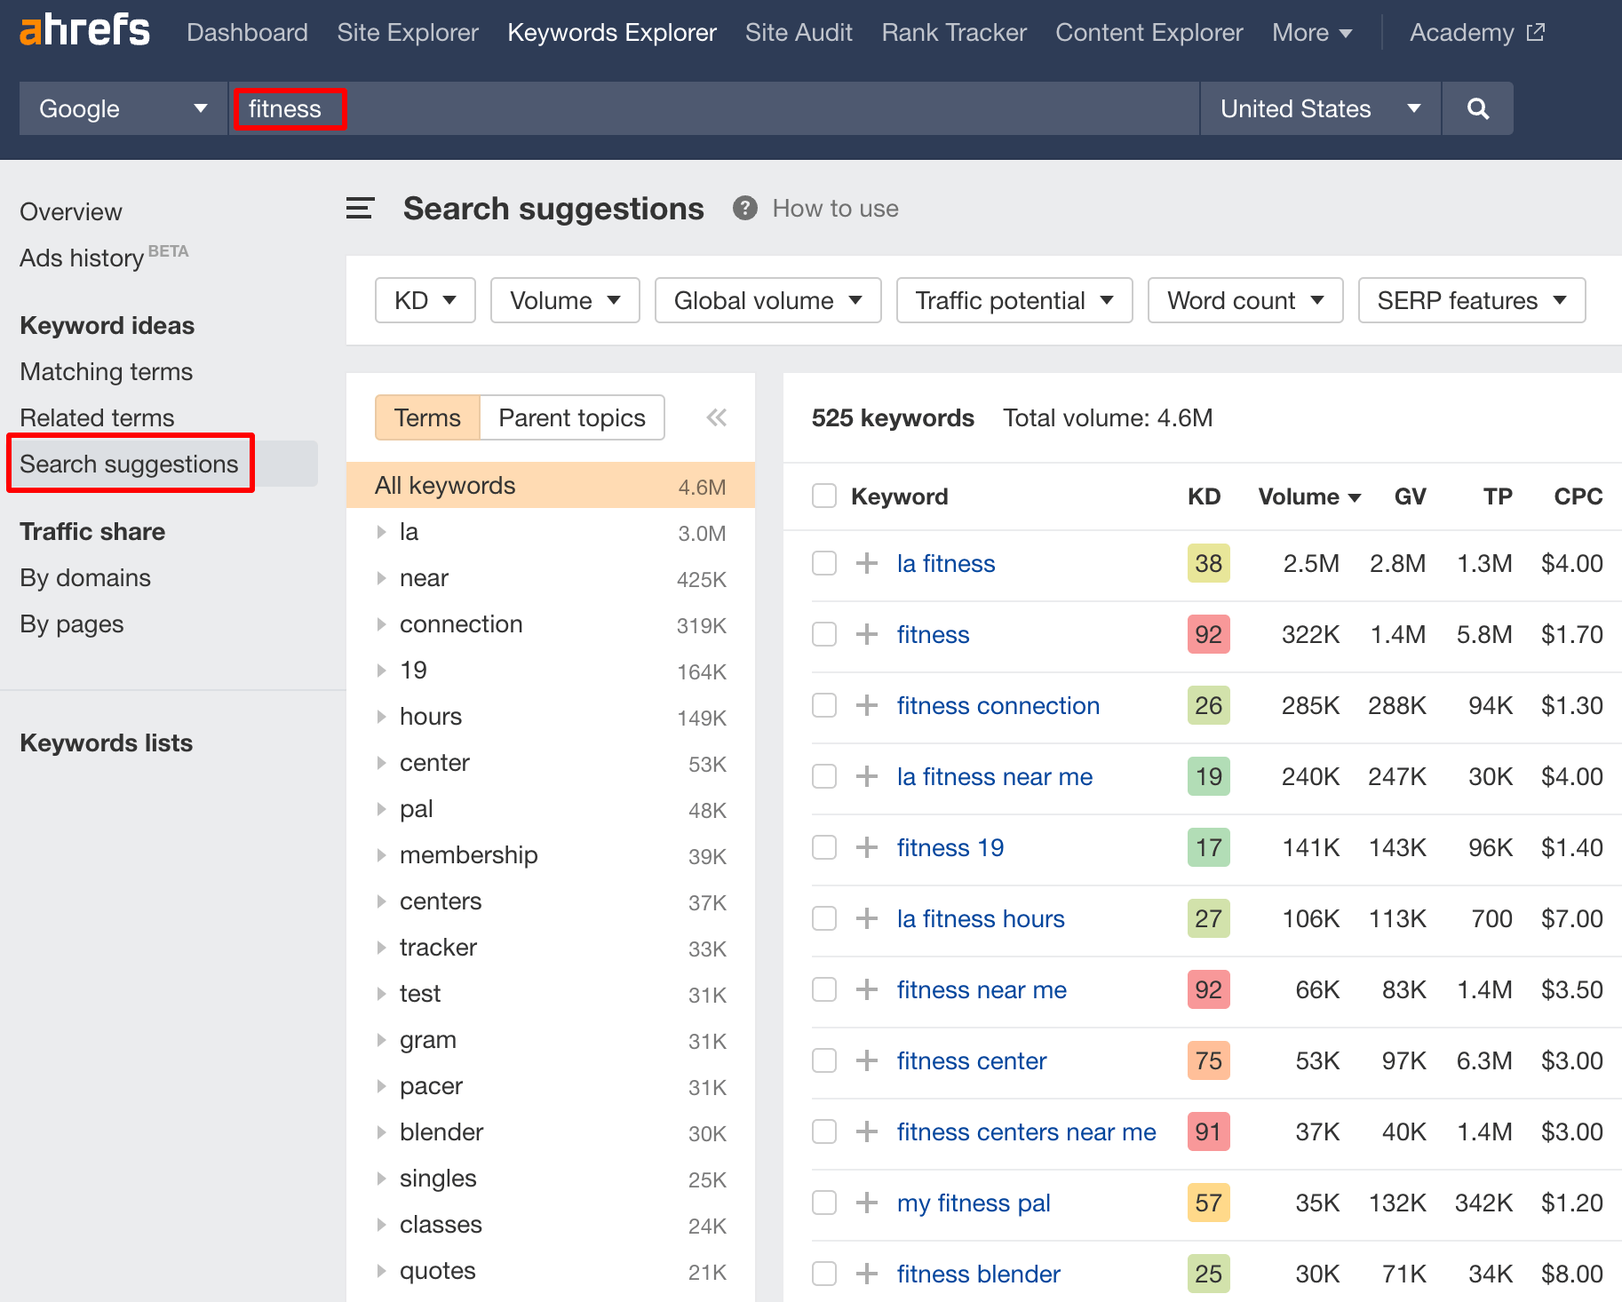Click the search magnifier button
Screen dimensions: 1622x1302
point(1478,108)
